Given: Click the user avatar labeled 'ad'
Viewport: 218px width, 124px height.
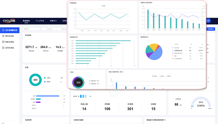Looking at the screenshot, I should coord(208,21).
